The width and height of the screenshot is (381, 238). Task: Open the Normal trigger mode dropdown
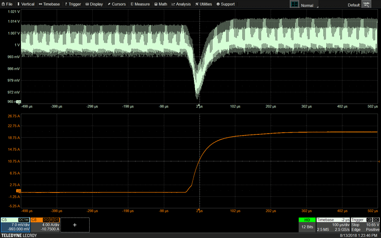click(x=307, y=5)
